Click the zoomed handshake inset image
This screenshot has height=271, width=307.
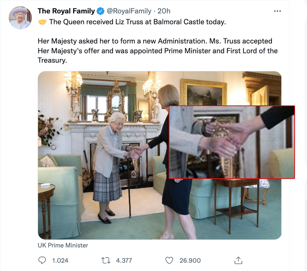(232, 142)
